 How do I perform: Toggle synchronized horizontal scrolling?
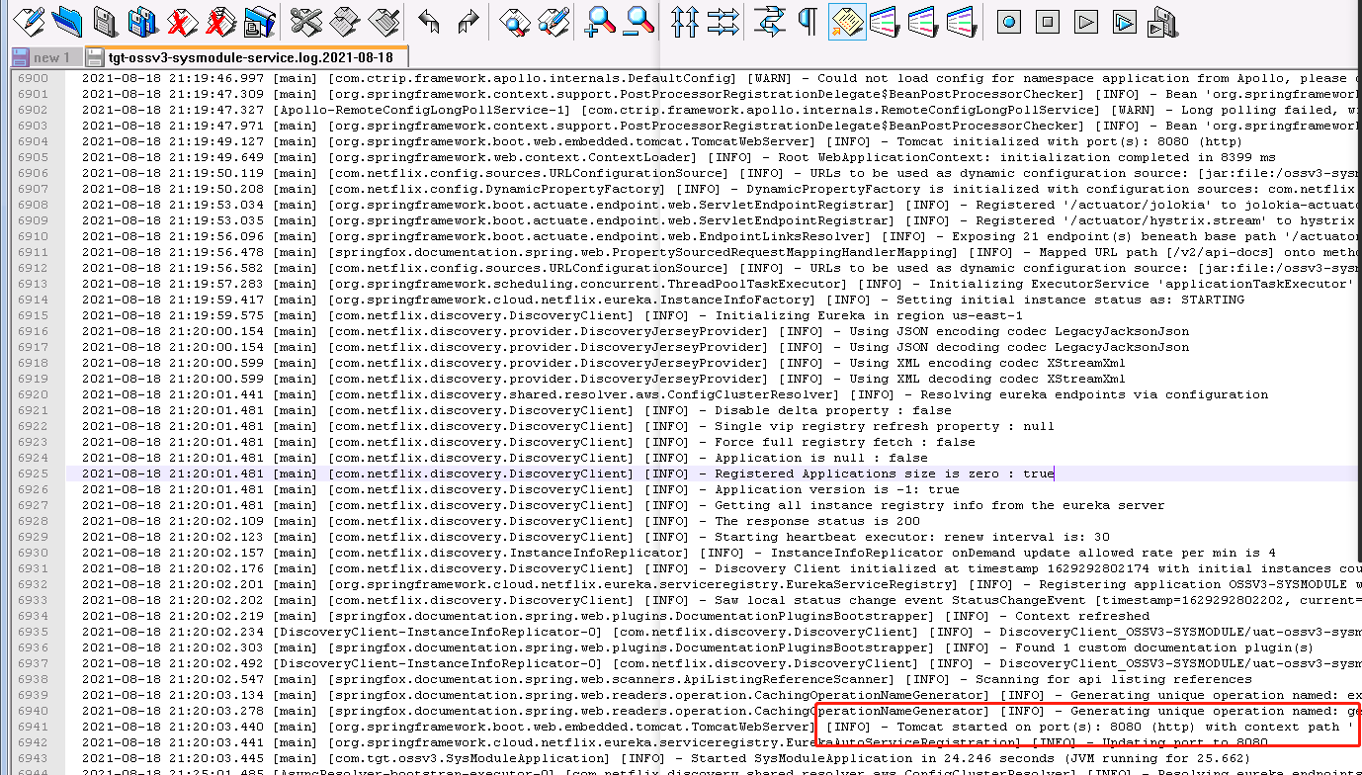[723, 20]
